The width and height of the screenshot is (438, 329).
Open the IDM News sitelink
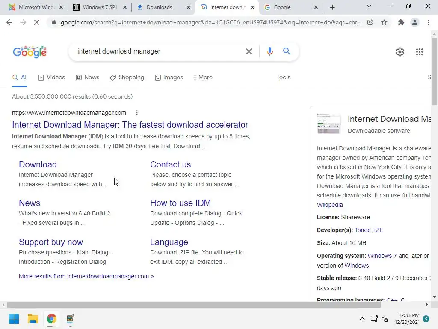(x=30, y=203)
